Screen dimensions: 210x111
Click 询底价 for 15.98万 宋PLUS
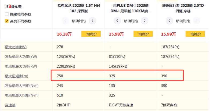pos(143,34)
